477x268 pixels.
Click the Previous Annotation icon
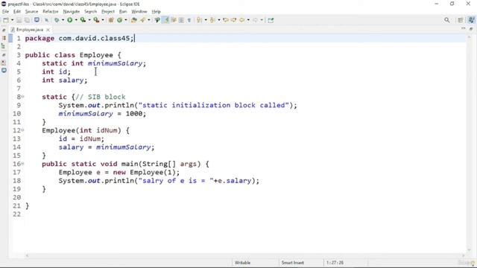[212, 20]
